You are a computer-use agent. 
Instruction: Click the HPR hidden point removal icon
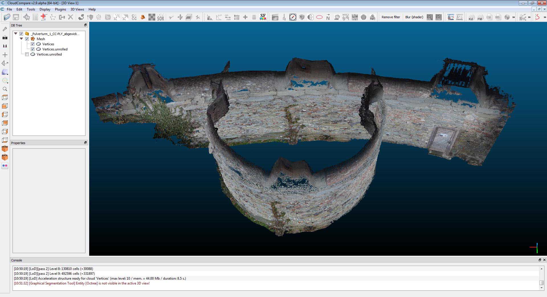click(337, 17)
